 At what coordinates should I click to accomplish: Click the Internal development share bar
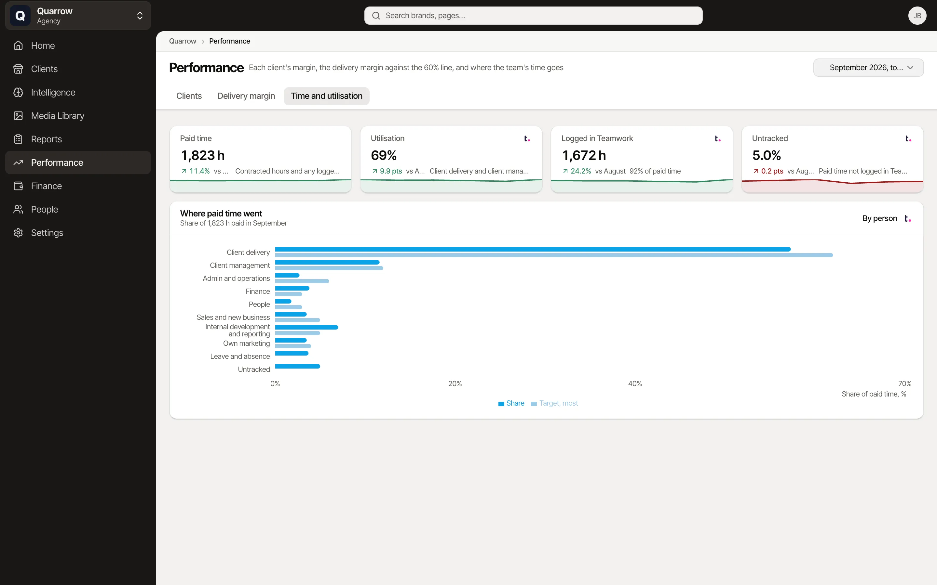pyautogui.click(x=307, y=327)
